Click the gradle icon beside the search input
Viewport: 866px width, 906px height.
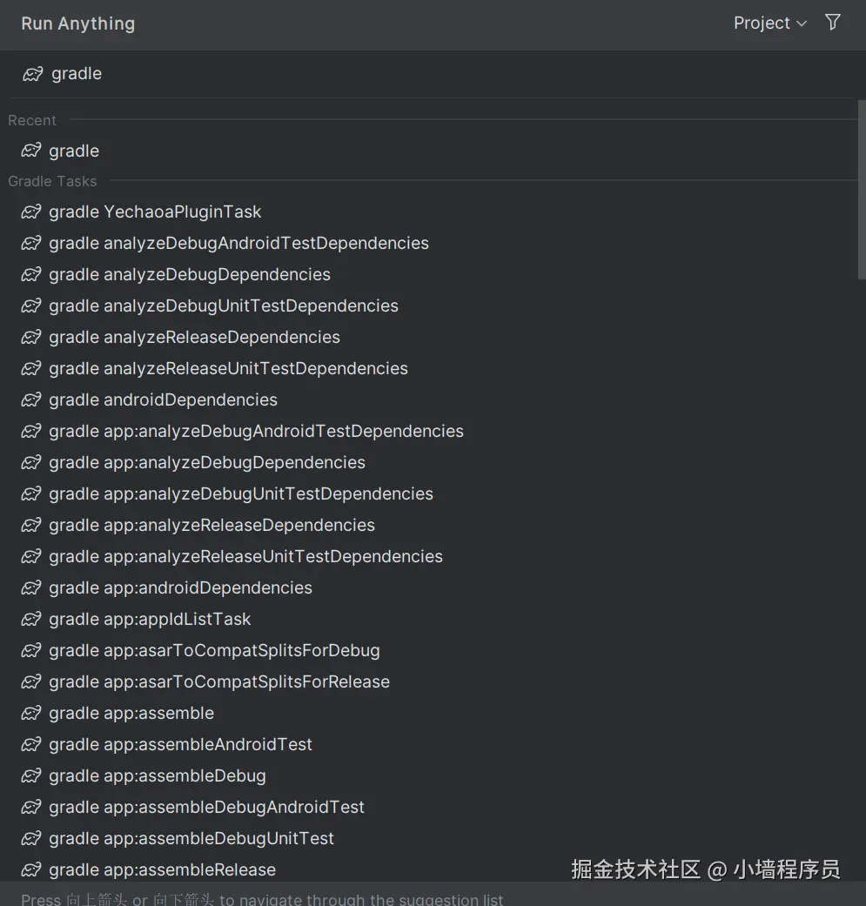[32, 74]
